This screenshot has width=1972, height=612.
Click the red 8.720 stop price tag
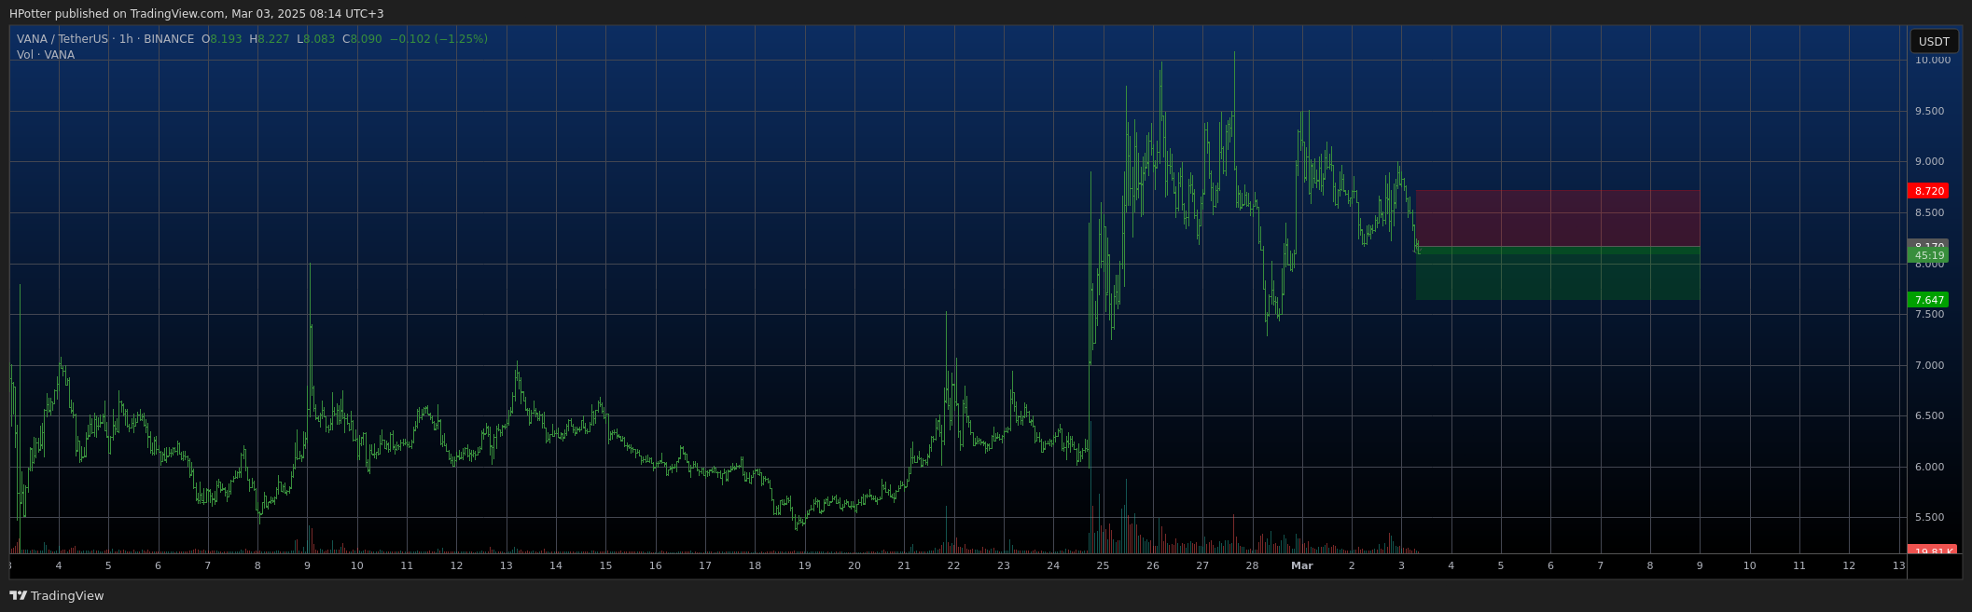point(1928,191)
